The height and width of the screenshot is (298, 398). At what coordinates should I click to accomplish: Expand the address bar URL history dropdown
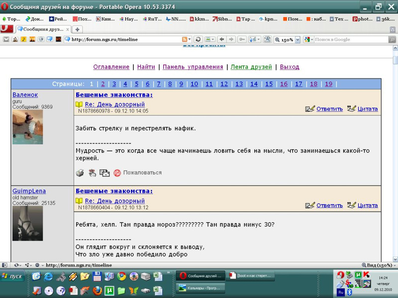pos(189,39)
